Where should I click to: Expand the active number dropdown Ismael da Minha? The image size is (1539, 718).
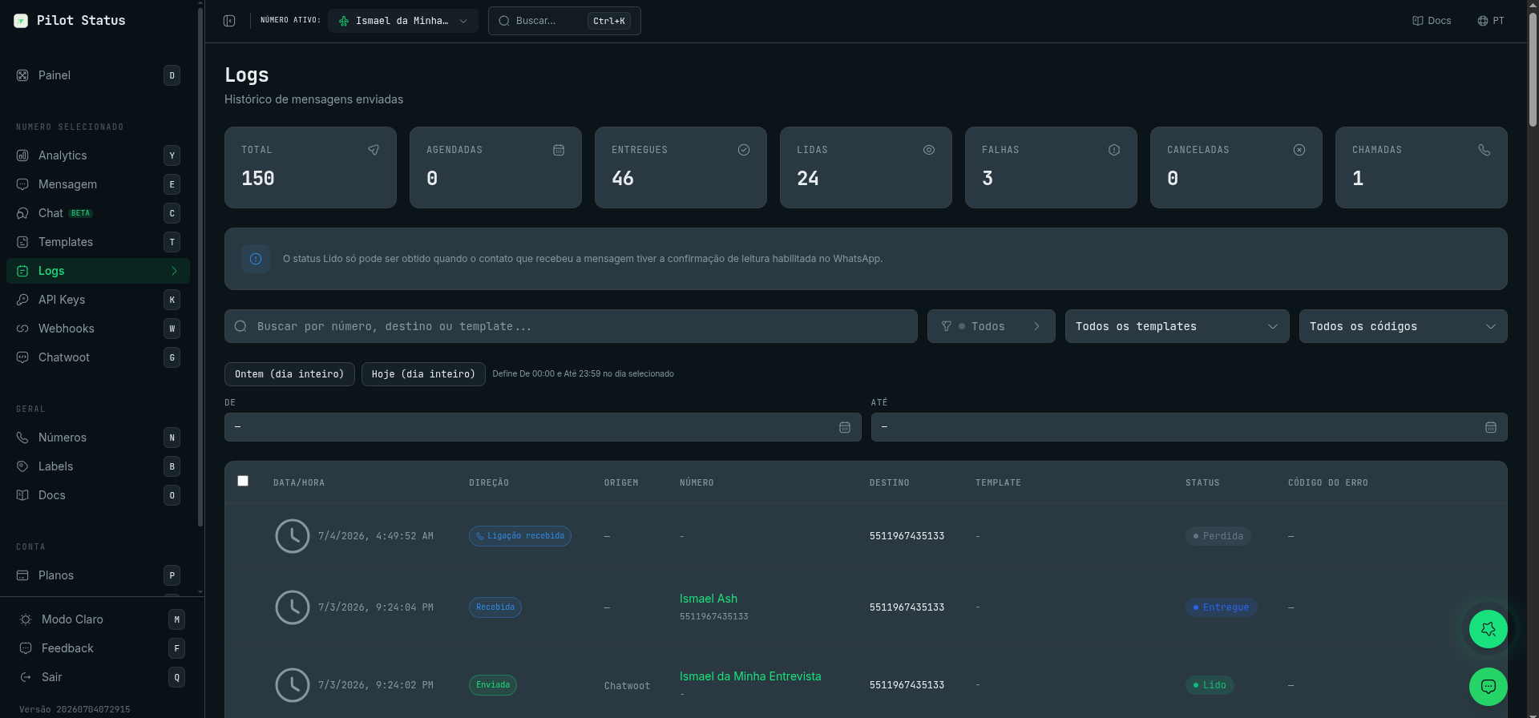coord(403,21)
